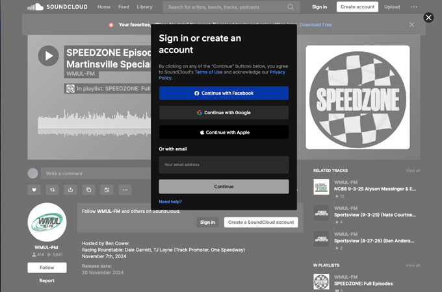This screenshot has width=442, height=292.
Task: Click the gray Continue button
Action: click(x=224, y=186)
